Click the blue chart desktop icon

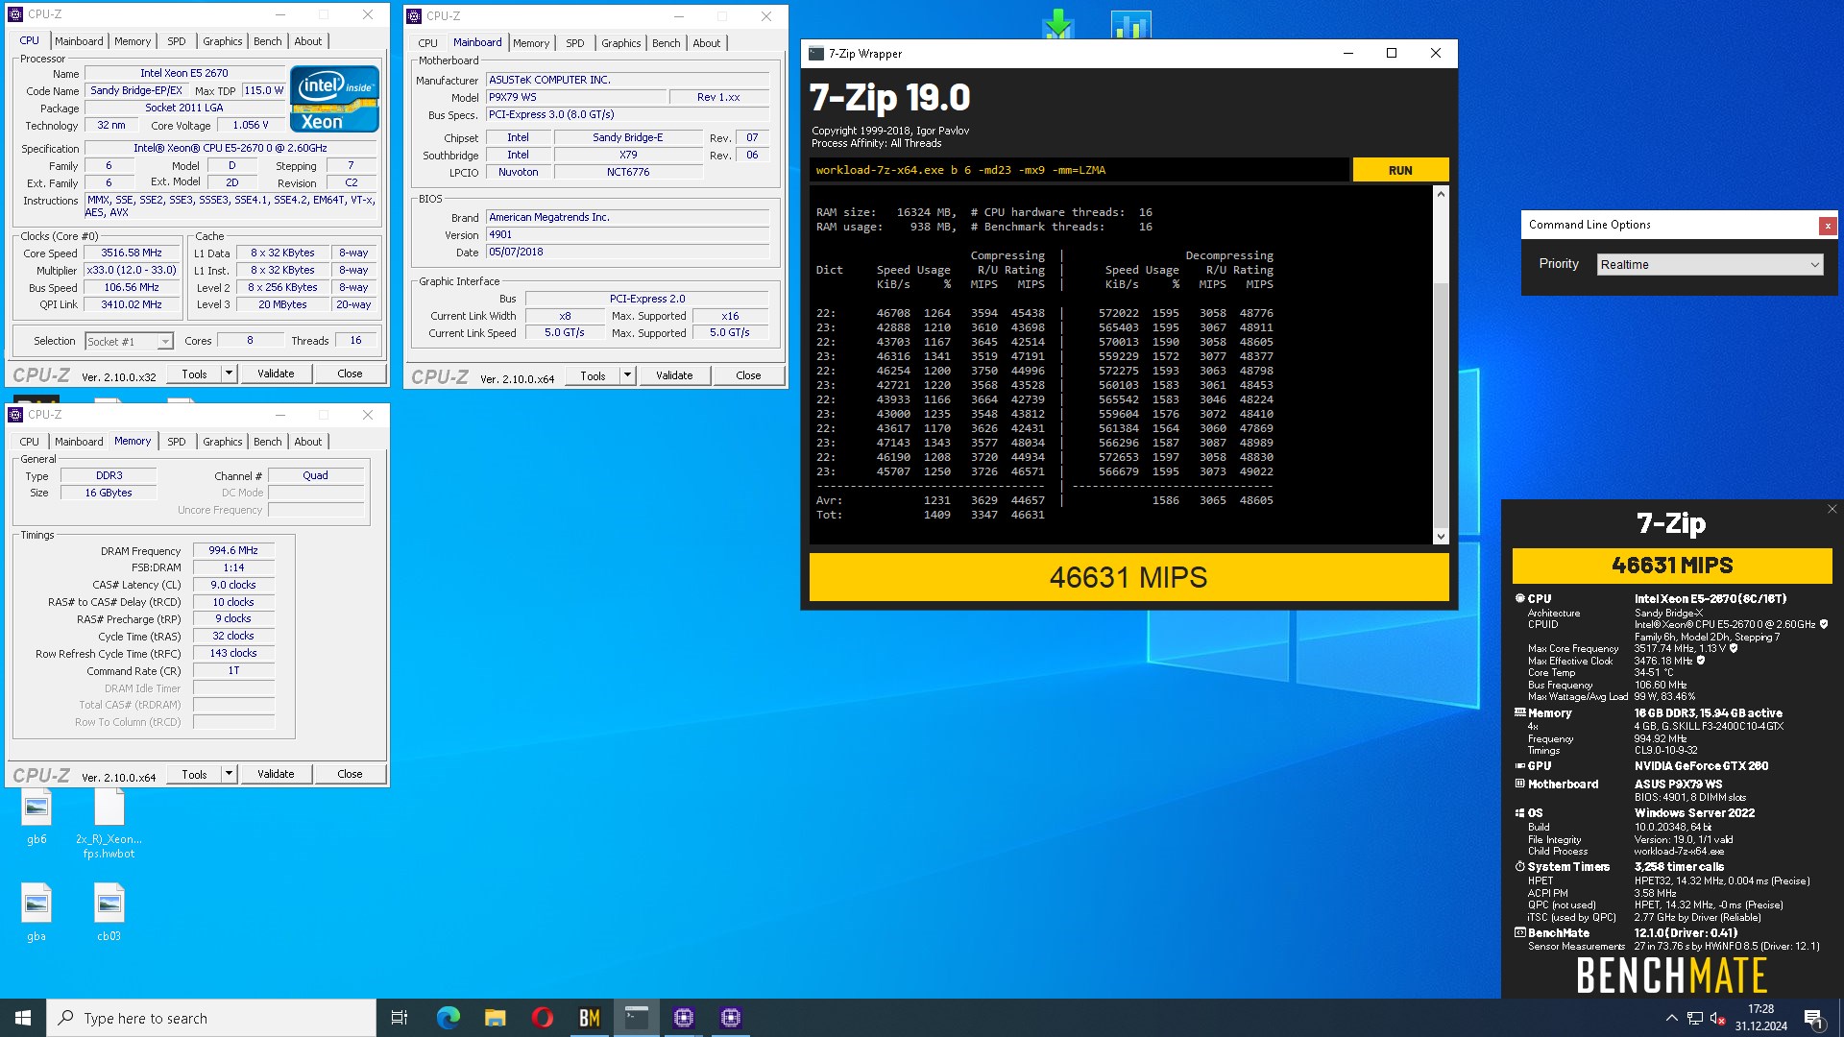tap(1130, 23)
